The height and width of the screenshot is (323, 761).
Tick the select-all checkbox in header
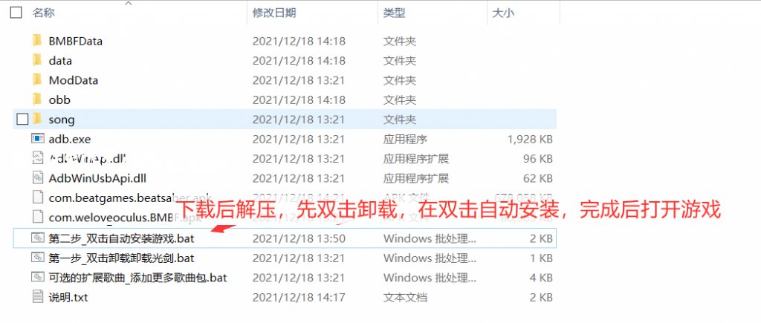[16, 13]
